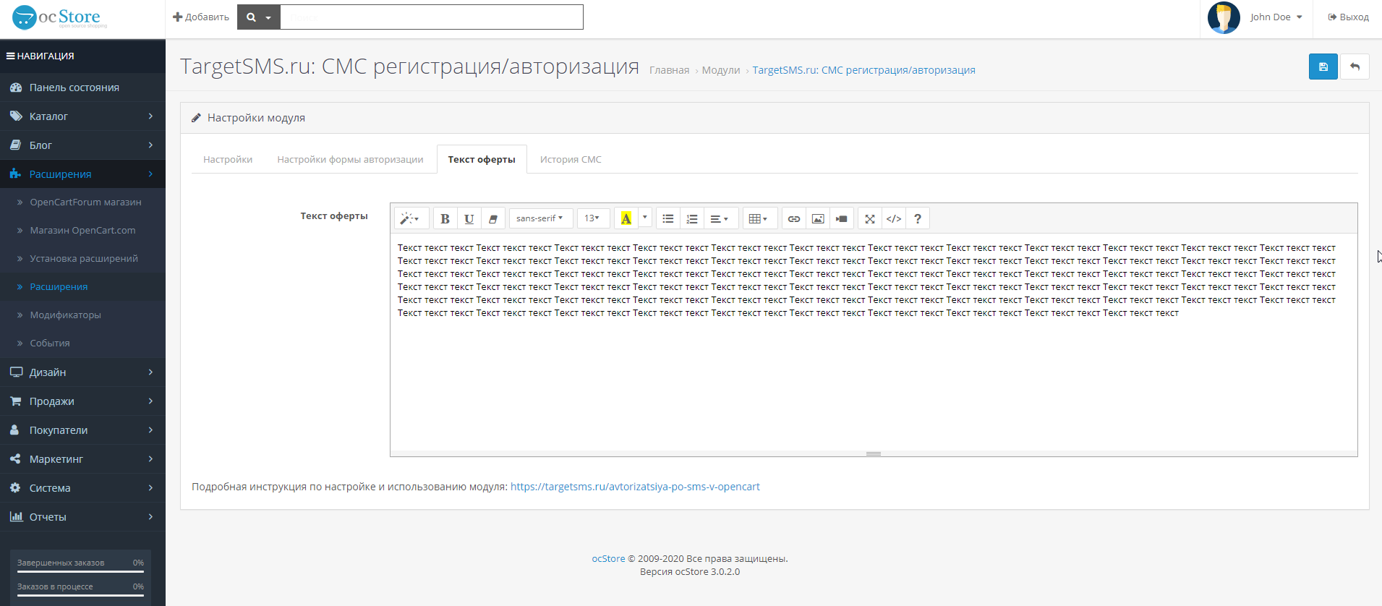Click the insert video icon
The height and width of the screenshot is (606, 1382).
pyautogui.click(x=842, y=218)
